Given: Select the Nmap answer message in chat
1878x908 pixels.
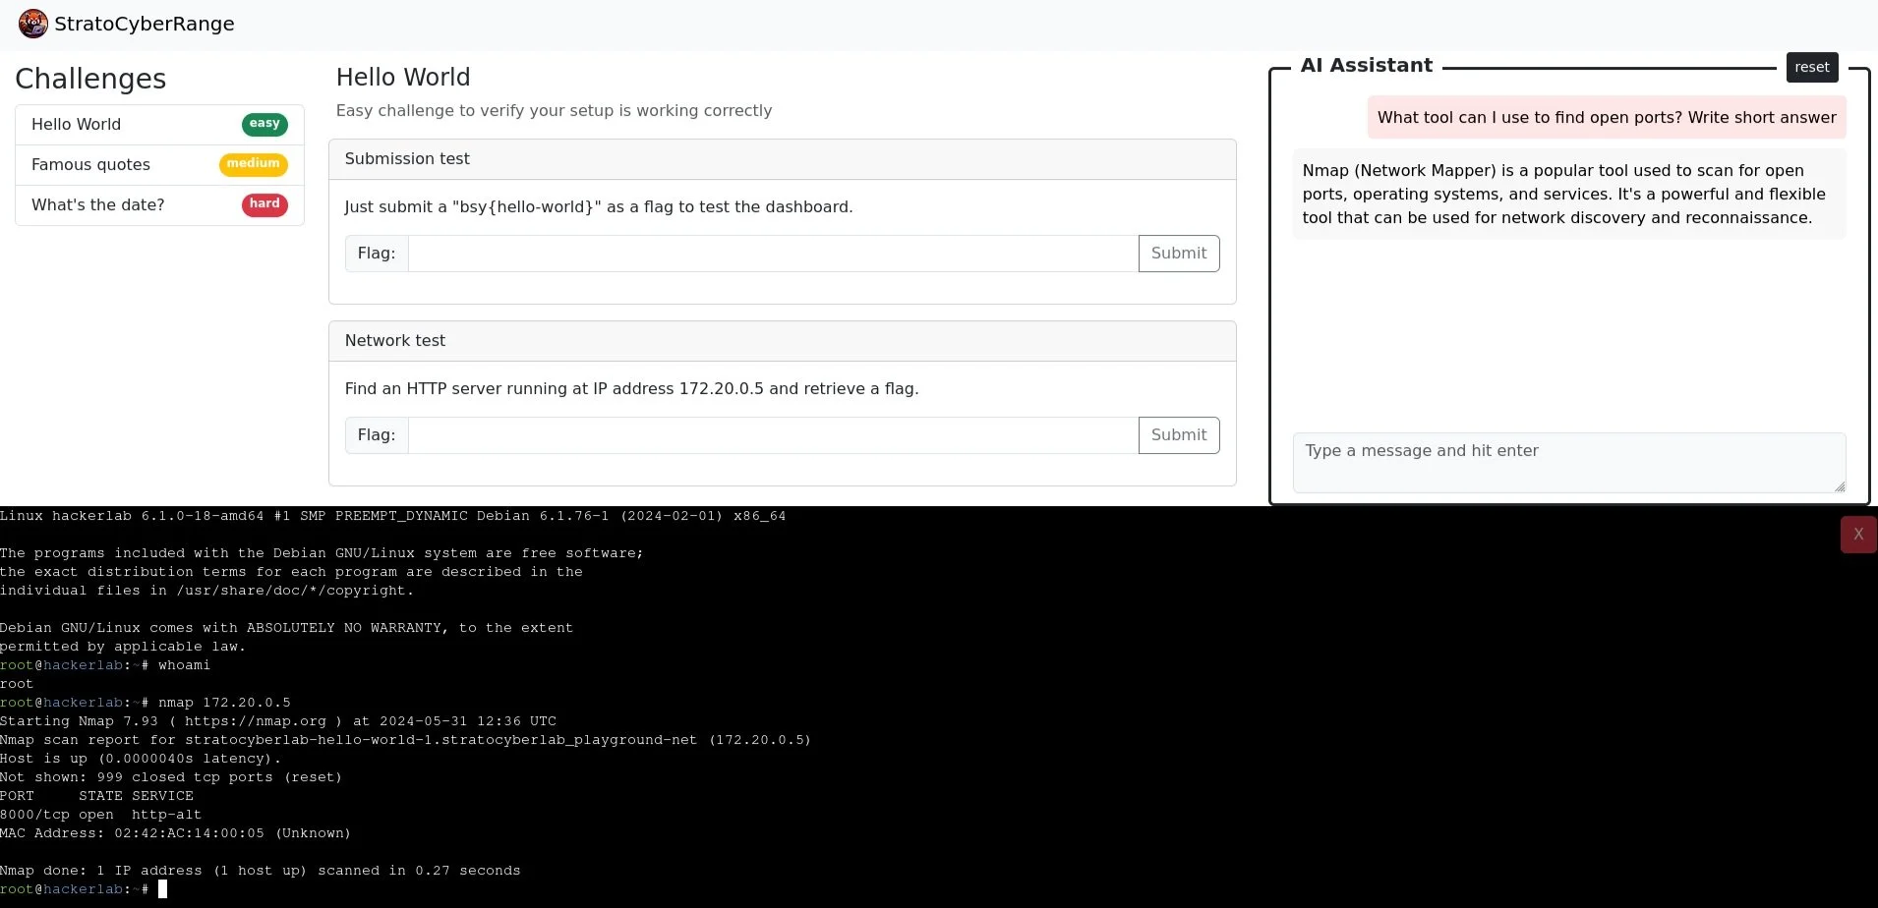Looking at the screenshot, I should [1563, 194].
